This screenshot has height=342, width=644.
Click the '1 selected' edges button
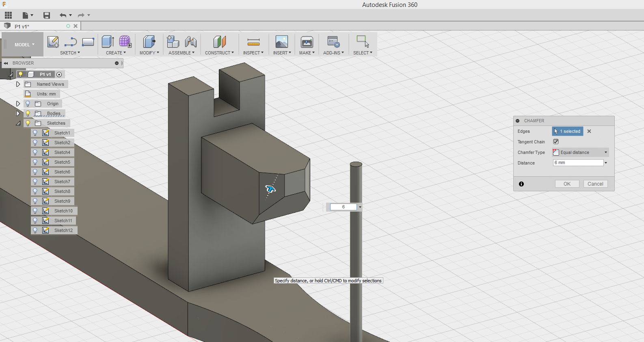(568, 131)
